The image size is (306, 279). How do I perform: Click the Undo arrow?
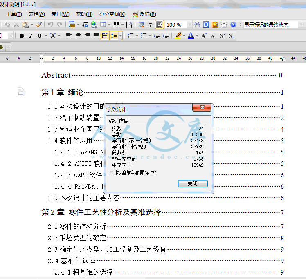pyautogui.click(x=51, y=25)
